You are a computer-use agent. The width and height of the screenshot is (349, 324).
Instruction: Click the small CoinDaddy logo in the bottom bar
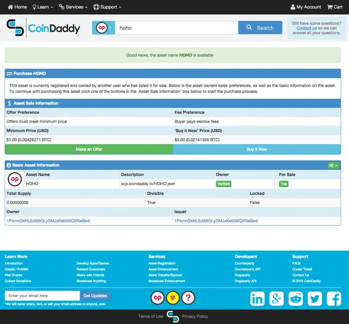tap(173, 317)
